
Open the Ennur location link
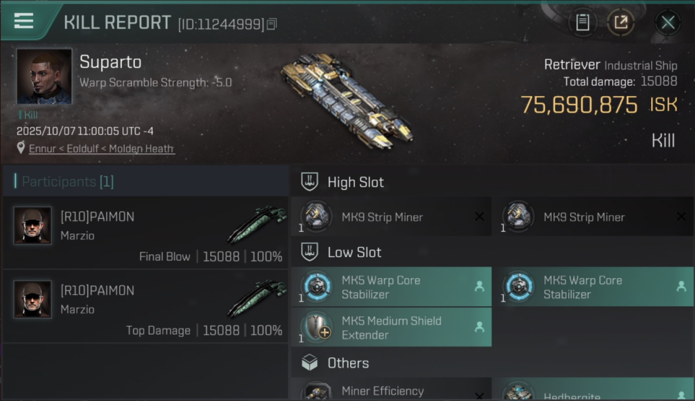click(x=102, y=149)
